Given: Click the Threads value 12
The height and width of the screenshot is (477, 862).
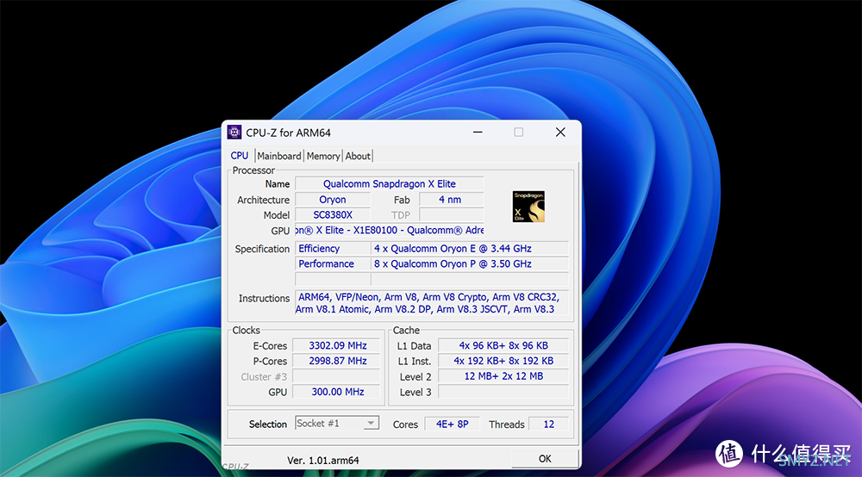Looking at the screenshot, I should 548,424.
